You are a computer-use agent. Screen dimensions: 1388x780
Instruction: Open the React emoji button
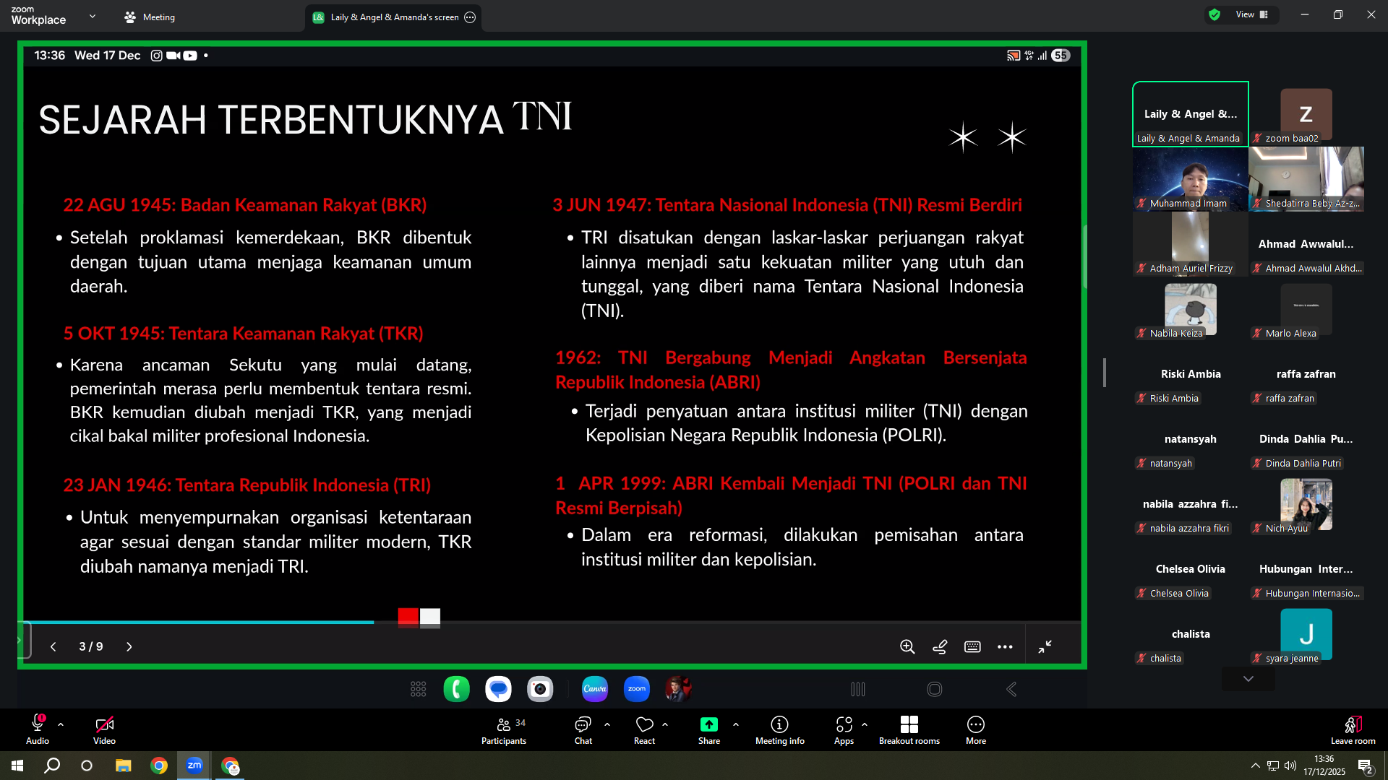(644, 729)
